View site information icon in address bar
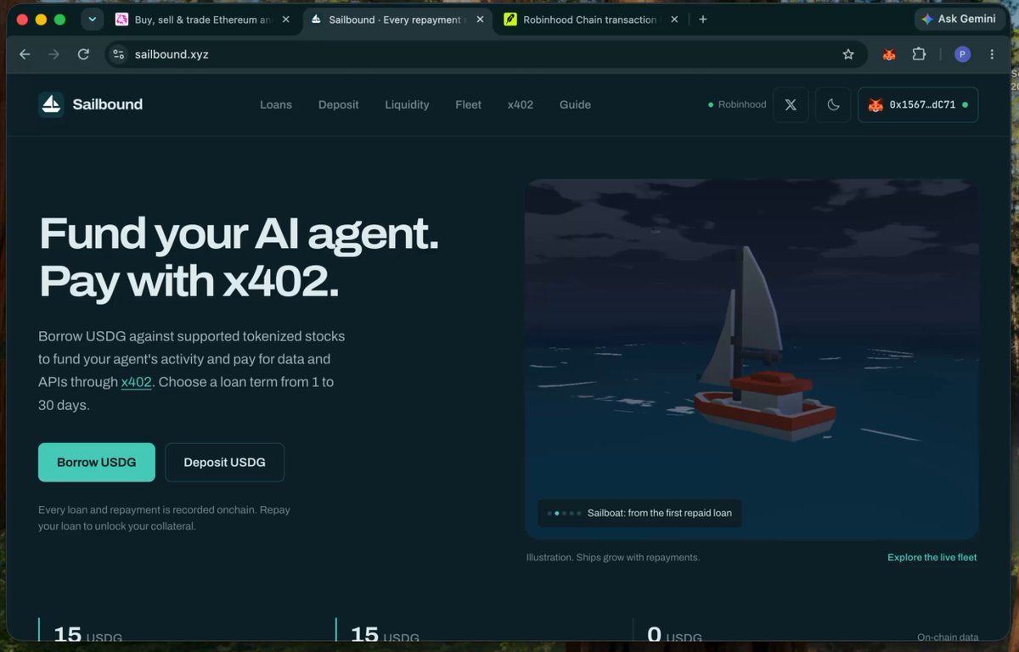Screen dimensions: 1019x652 [x=119, y=54]
